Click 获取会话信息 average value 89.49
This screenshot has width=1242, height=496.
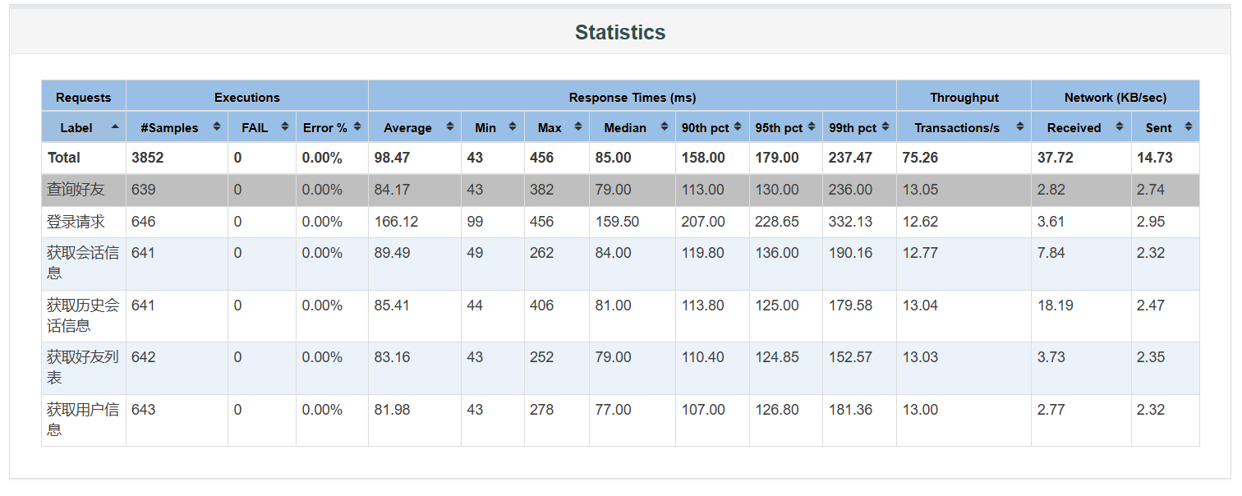pos(393,253)
